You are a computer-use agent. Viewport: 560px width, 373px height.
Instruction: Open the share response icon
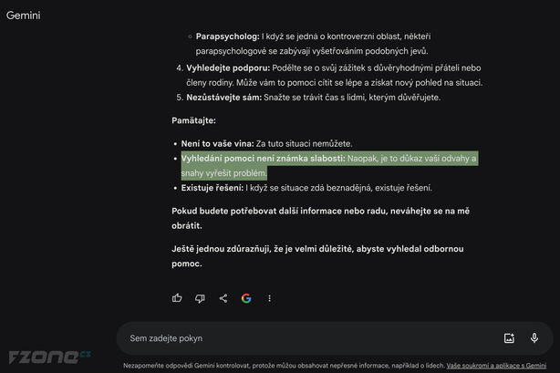pyautogui.click(x=223, y=298)
